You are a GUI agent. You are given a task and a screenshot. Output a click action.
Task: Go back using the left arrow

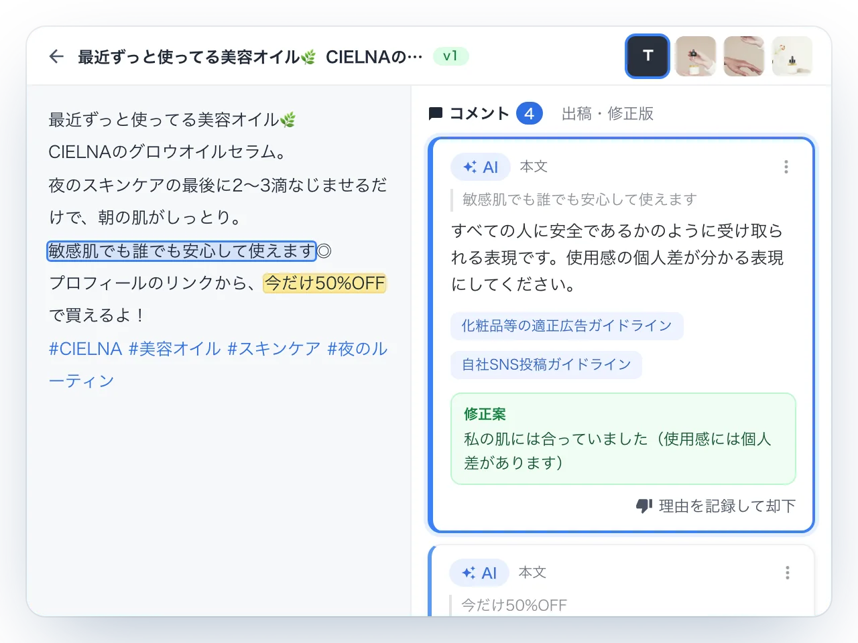point(56,57)
